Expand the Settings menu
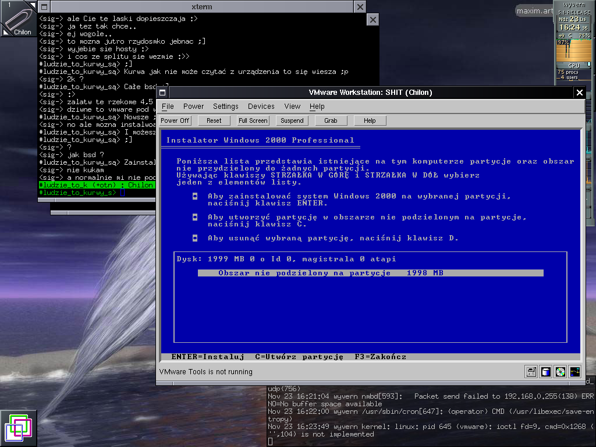The width and height of the screenshot is (596, 447). point(225,107)
